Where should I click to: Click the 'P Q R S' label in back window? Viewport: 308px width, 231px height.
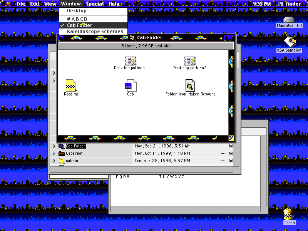[x=122, y=177]
